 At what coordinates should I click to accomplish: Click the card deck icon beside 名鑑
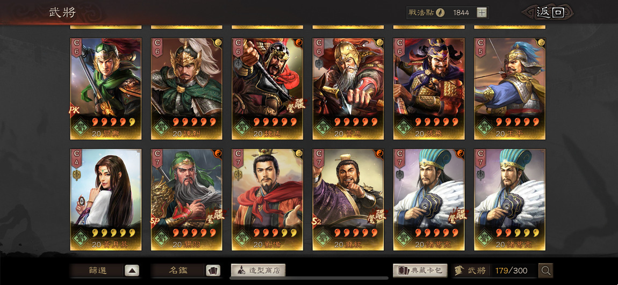tap(213, 271)
